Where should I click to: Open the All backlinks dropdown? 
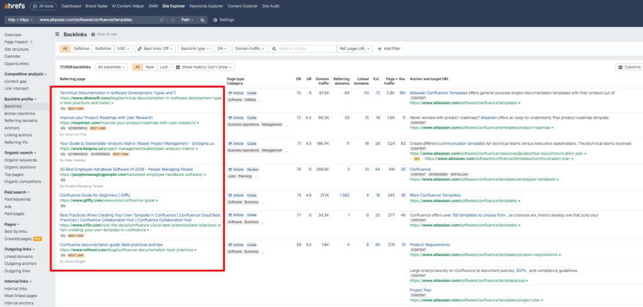pyautogui.click(x=112, y=67)
